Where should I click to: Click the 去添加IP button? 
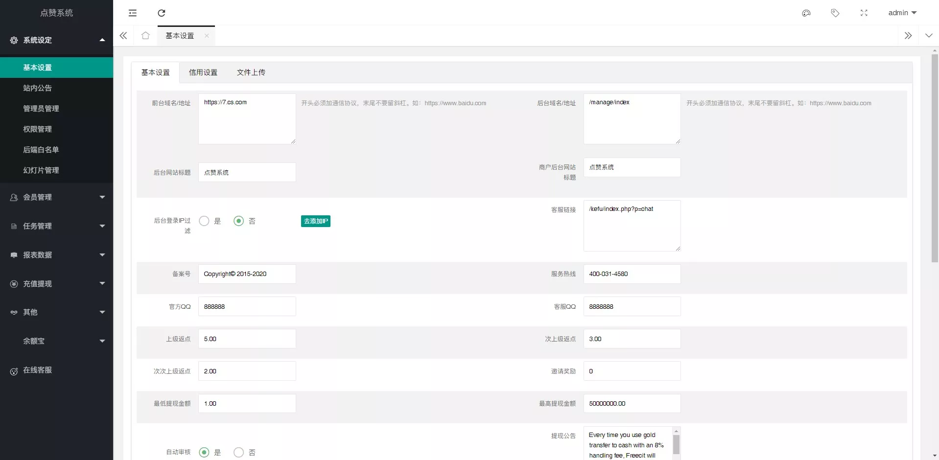pyautogui.click(x=315, y=221)
